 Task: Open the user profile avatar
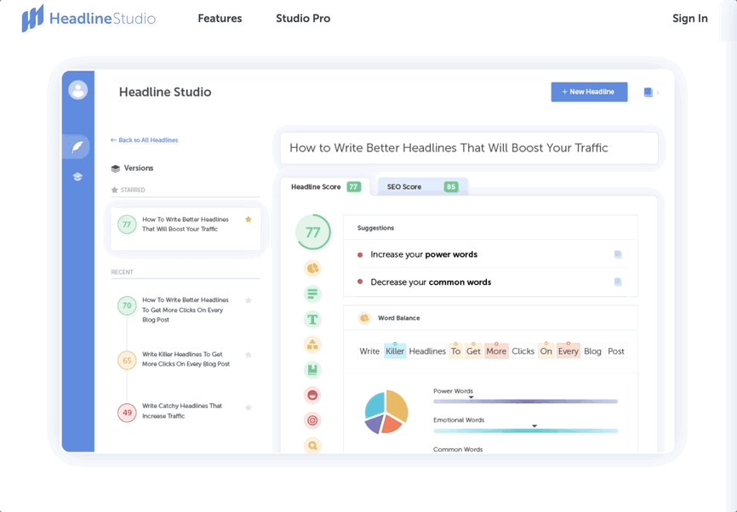click(x=78, y=89)
